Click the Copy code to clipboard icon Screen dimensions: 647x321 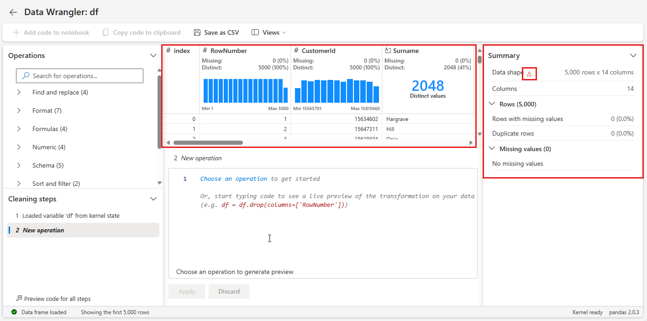tap(105, 32)
